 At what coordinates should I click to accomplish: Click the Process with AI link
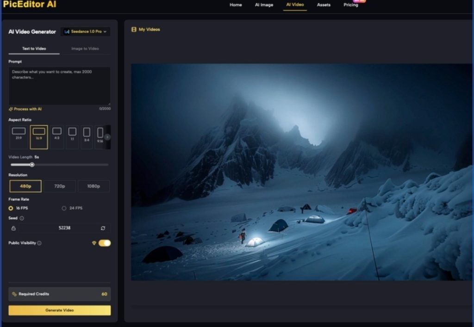[x=25, y=109]
